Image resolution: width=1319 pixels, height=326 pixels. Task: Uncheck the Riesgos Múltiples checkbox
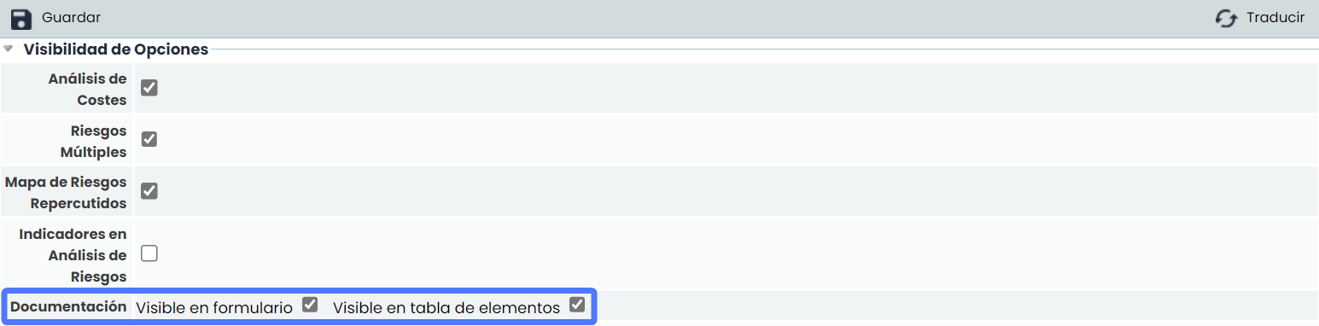[x=149, y=139]
